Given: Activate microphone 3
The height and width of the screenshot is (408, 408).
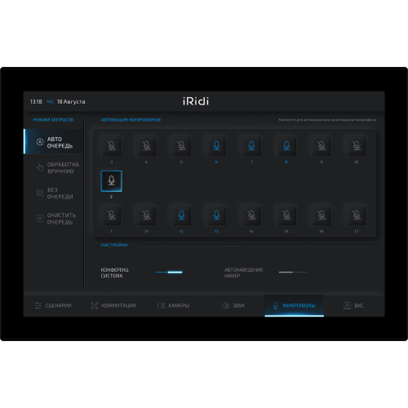Looking at the screenshot, I should click(111, 146).
